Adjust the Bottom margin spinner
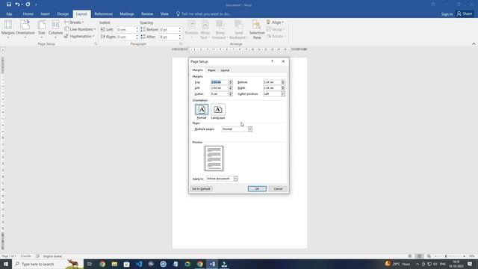This screenshot has height=269, width=478. pos(283,82)
